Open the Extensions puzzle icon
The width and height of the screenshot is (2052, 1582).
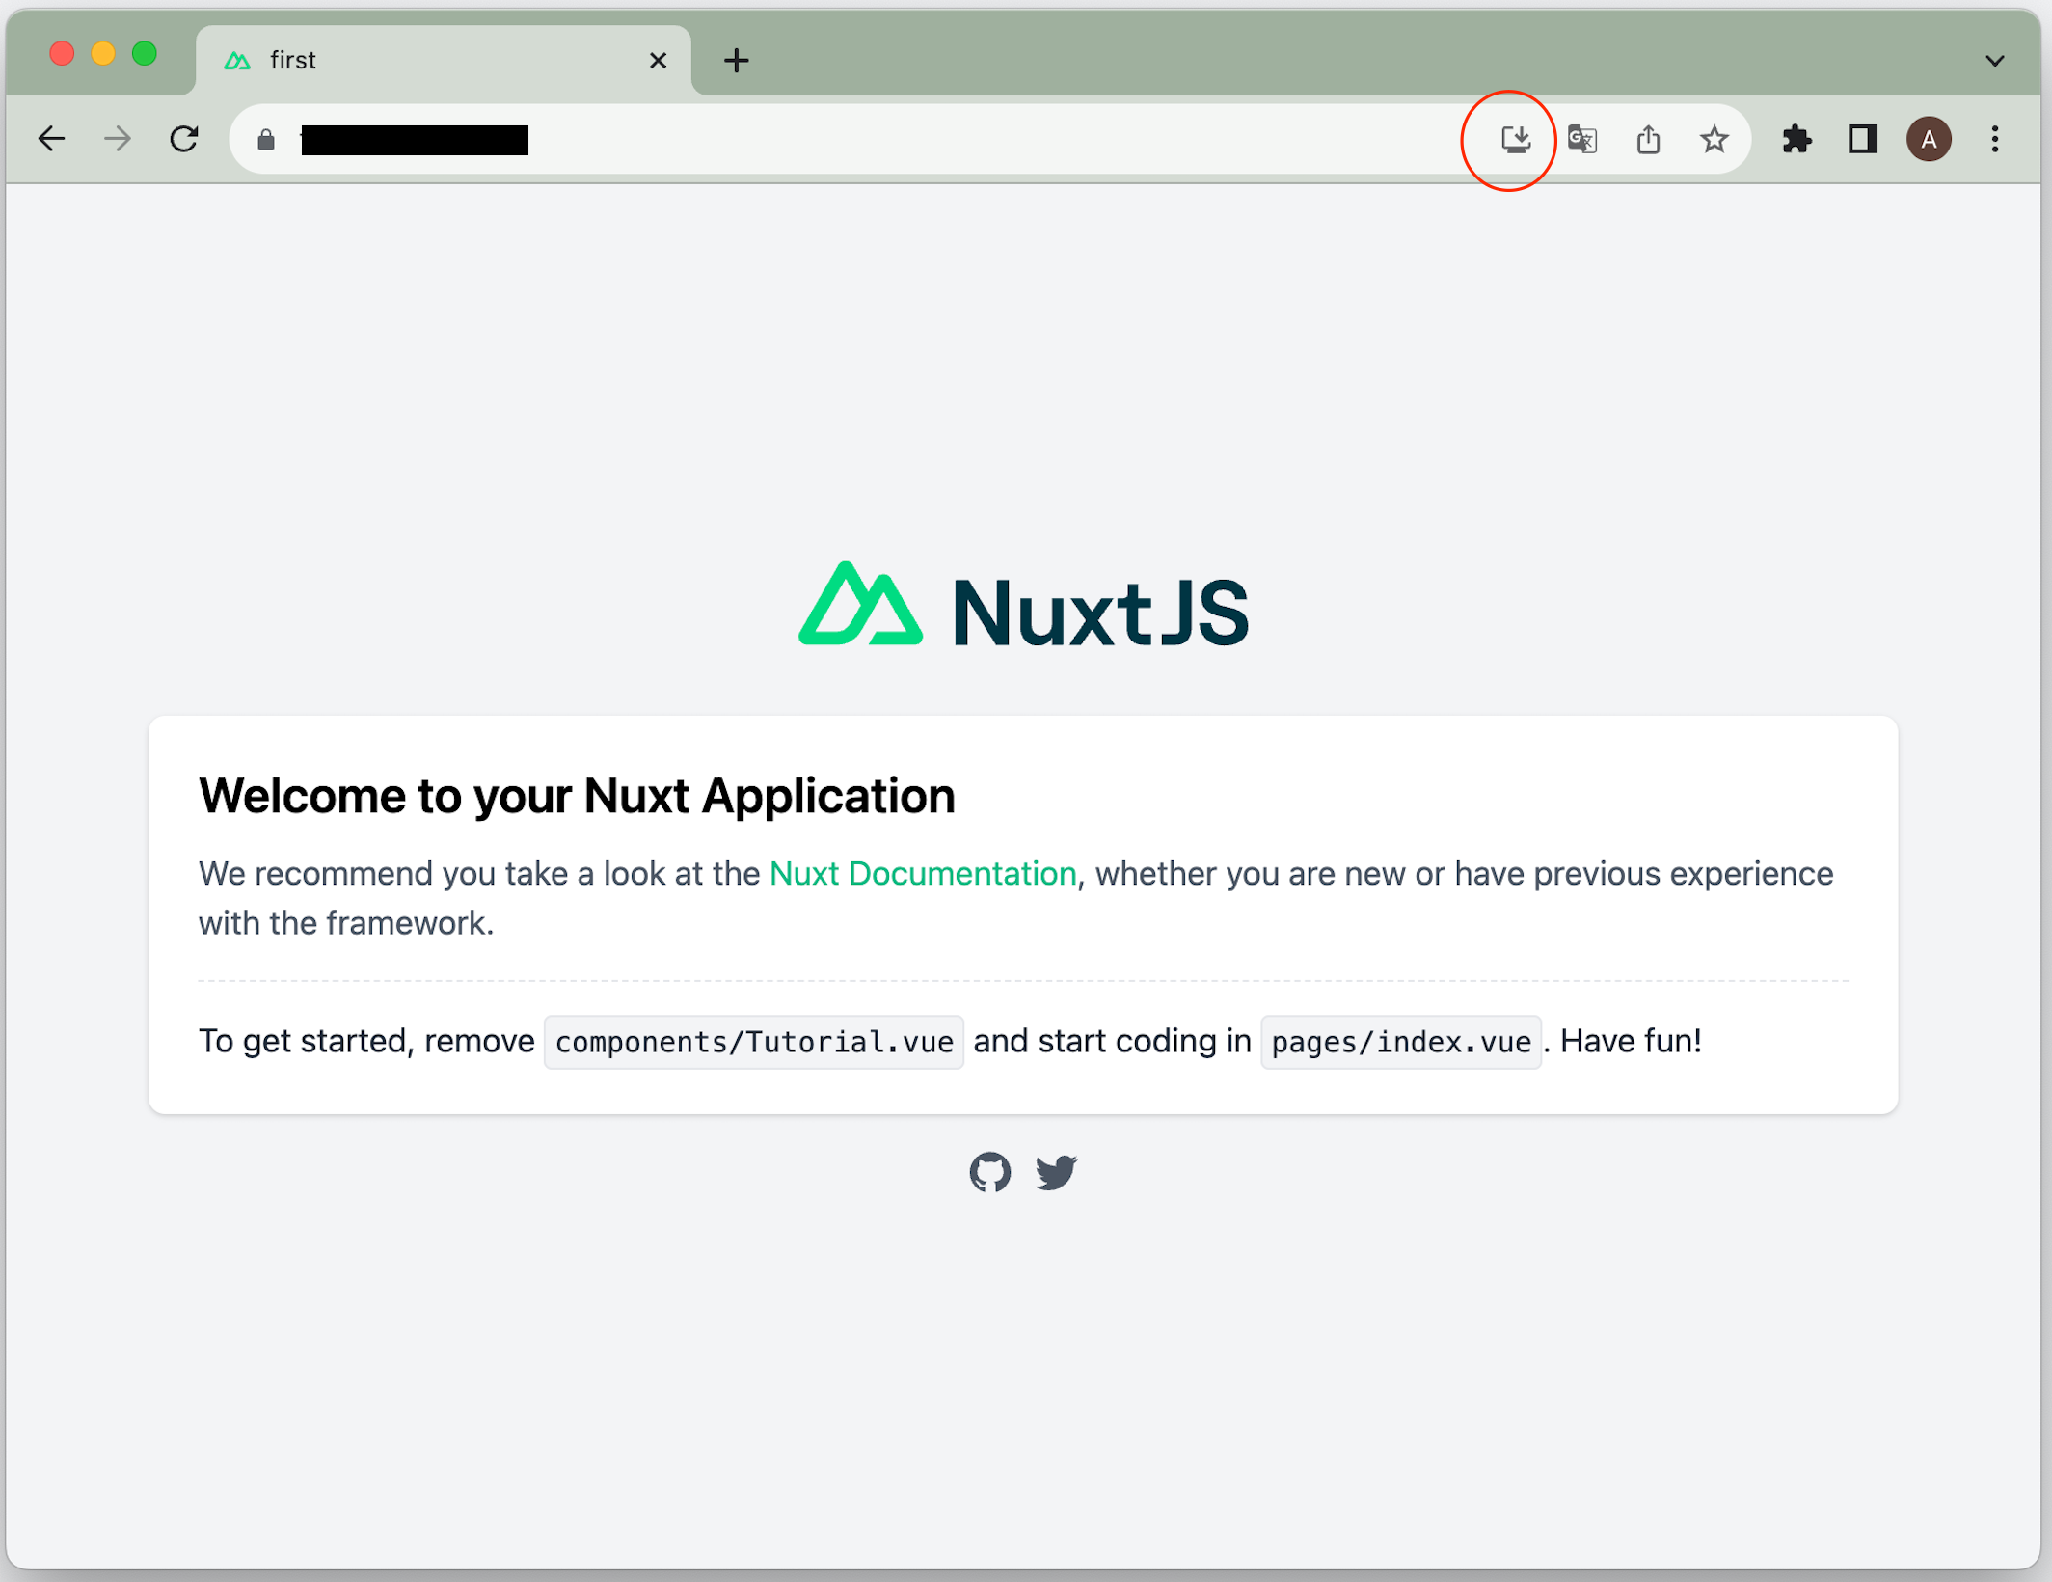click(x=1796, y=140)
